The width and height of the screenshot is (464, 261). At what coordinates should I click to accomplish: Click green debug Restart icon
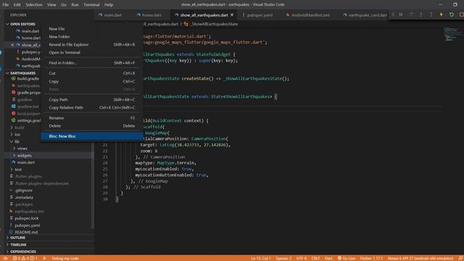point(451,14)
